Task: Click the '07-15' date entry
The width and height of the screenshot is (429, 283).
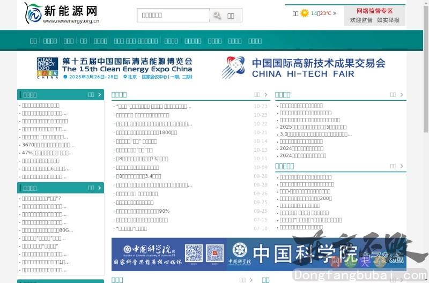Action: (x=261, y=220)
